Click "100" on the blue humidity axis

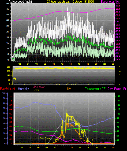point(4,93)
